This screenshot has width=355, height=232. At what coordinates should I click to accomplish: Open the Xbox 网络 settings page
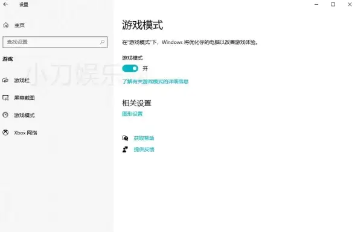point(25,133)
